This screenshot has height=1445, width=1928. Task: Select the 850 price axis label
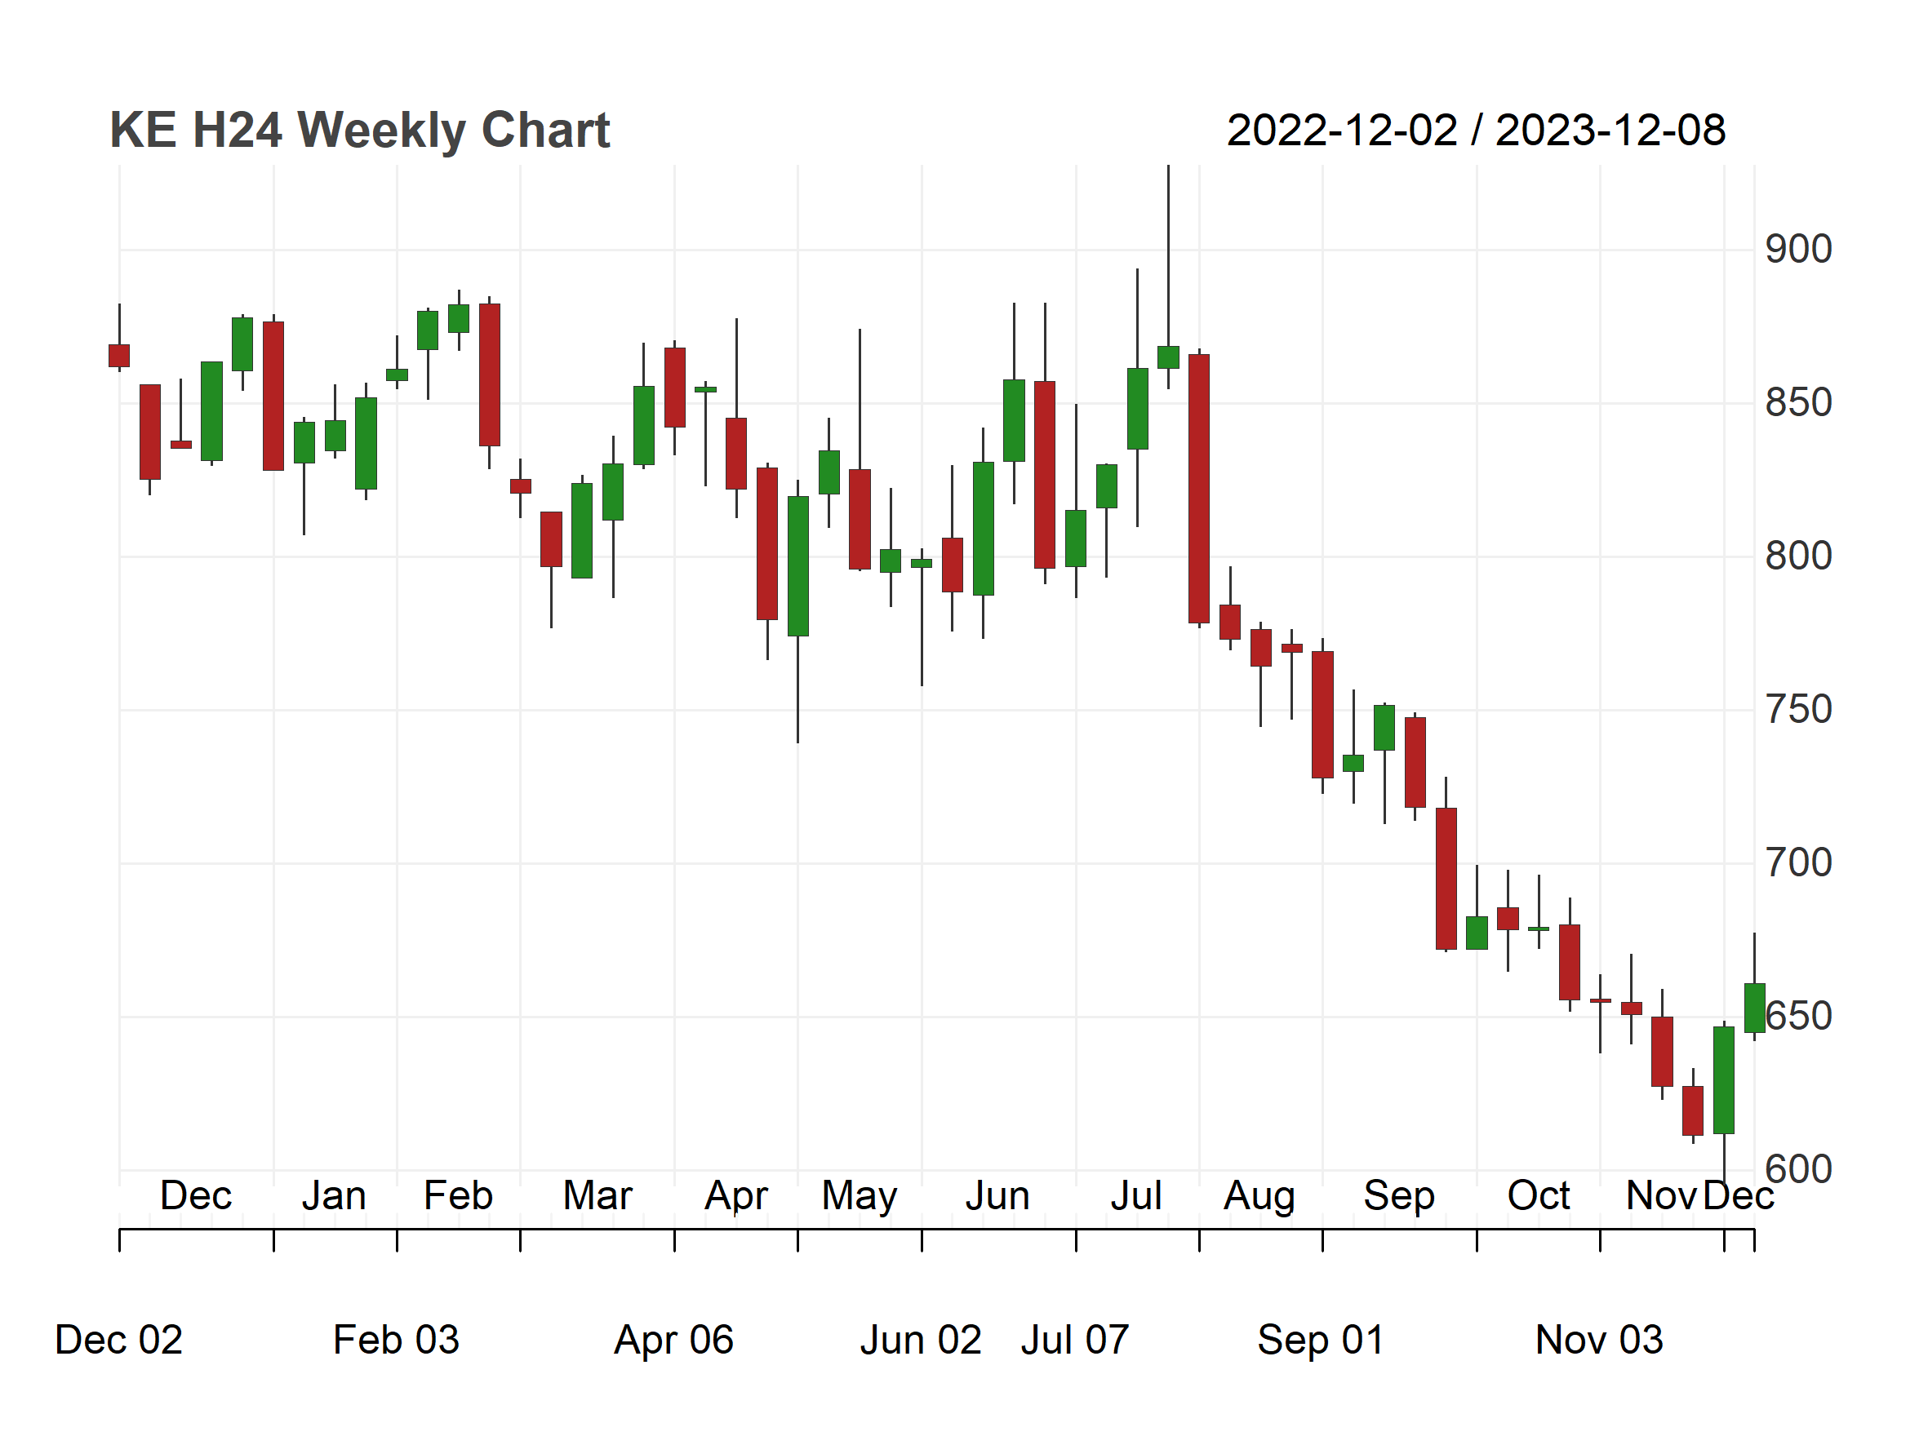tap(1798, 403)
